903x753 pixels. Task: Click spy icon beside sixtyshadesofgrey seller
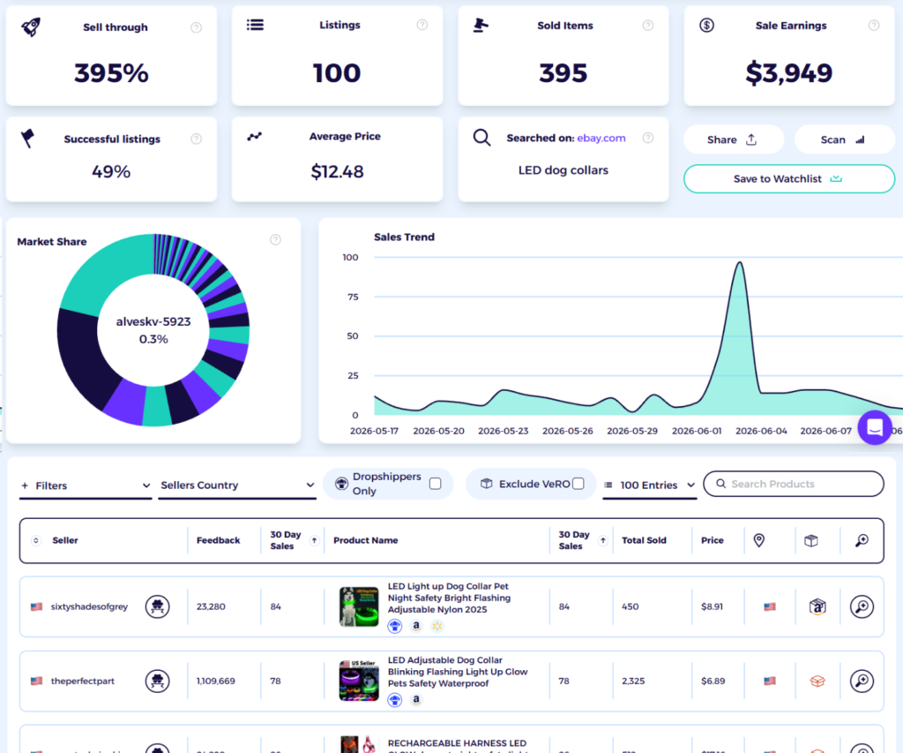[157, 606]
